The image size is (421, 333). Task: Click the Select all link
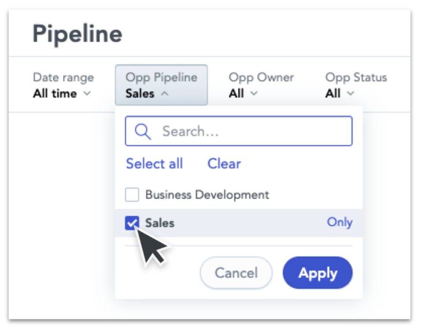point(155,163)
